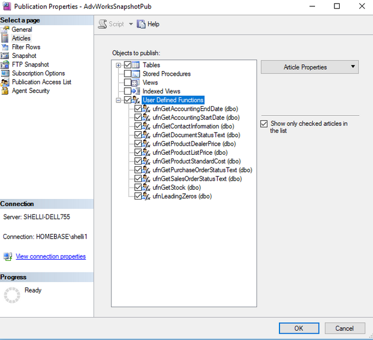Expand the Tables tree node
This screenshot has width=373, height=340.
tap(118, 65)
